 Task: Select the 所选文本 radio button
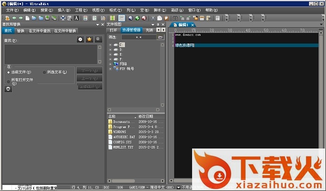(44, 72)
